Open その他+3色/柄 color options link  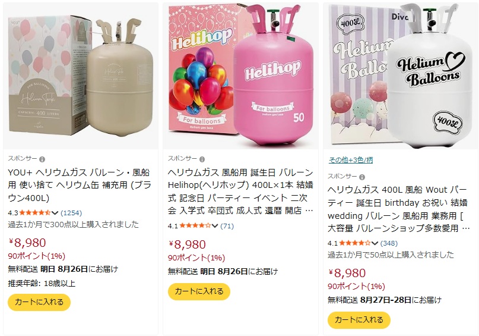click(x=351, y=160)
